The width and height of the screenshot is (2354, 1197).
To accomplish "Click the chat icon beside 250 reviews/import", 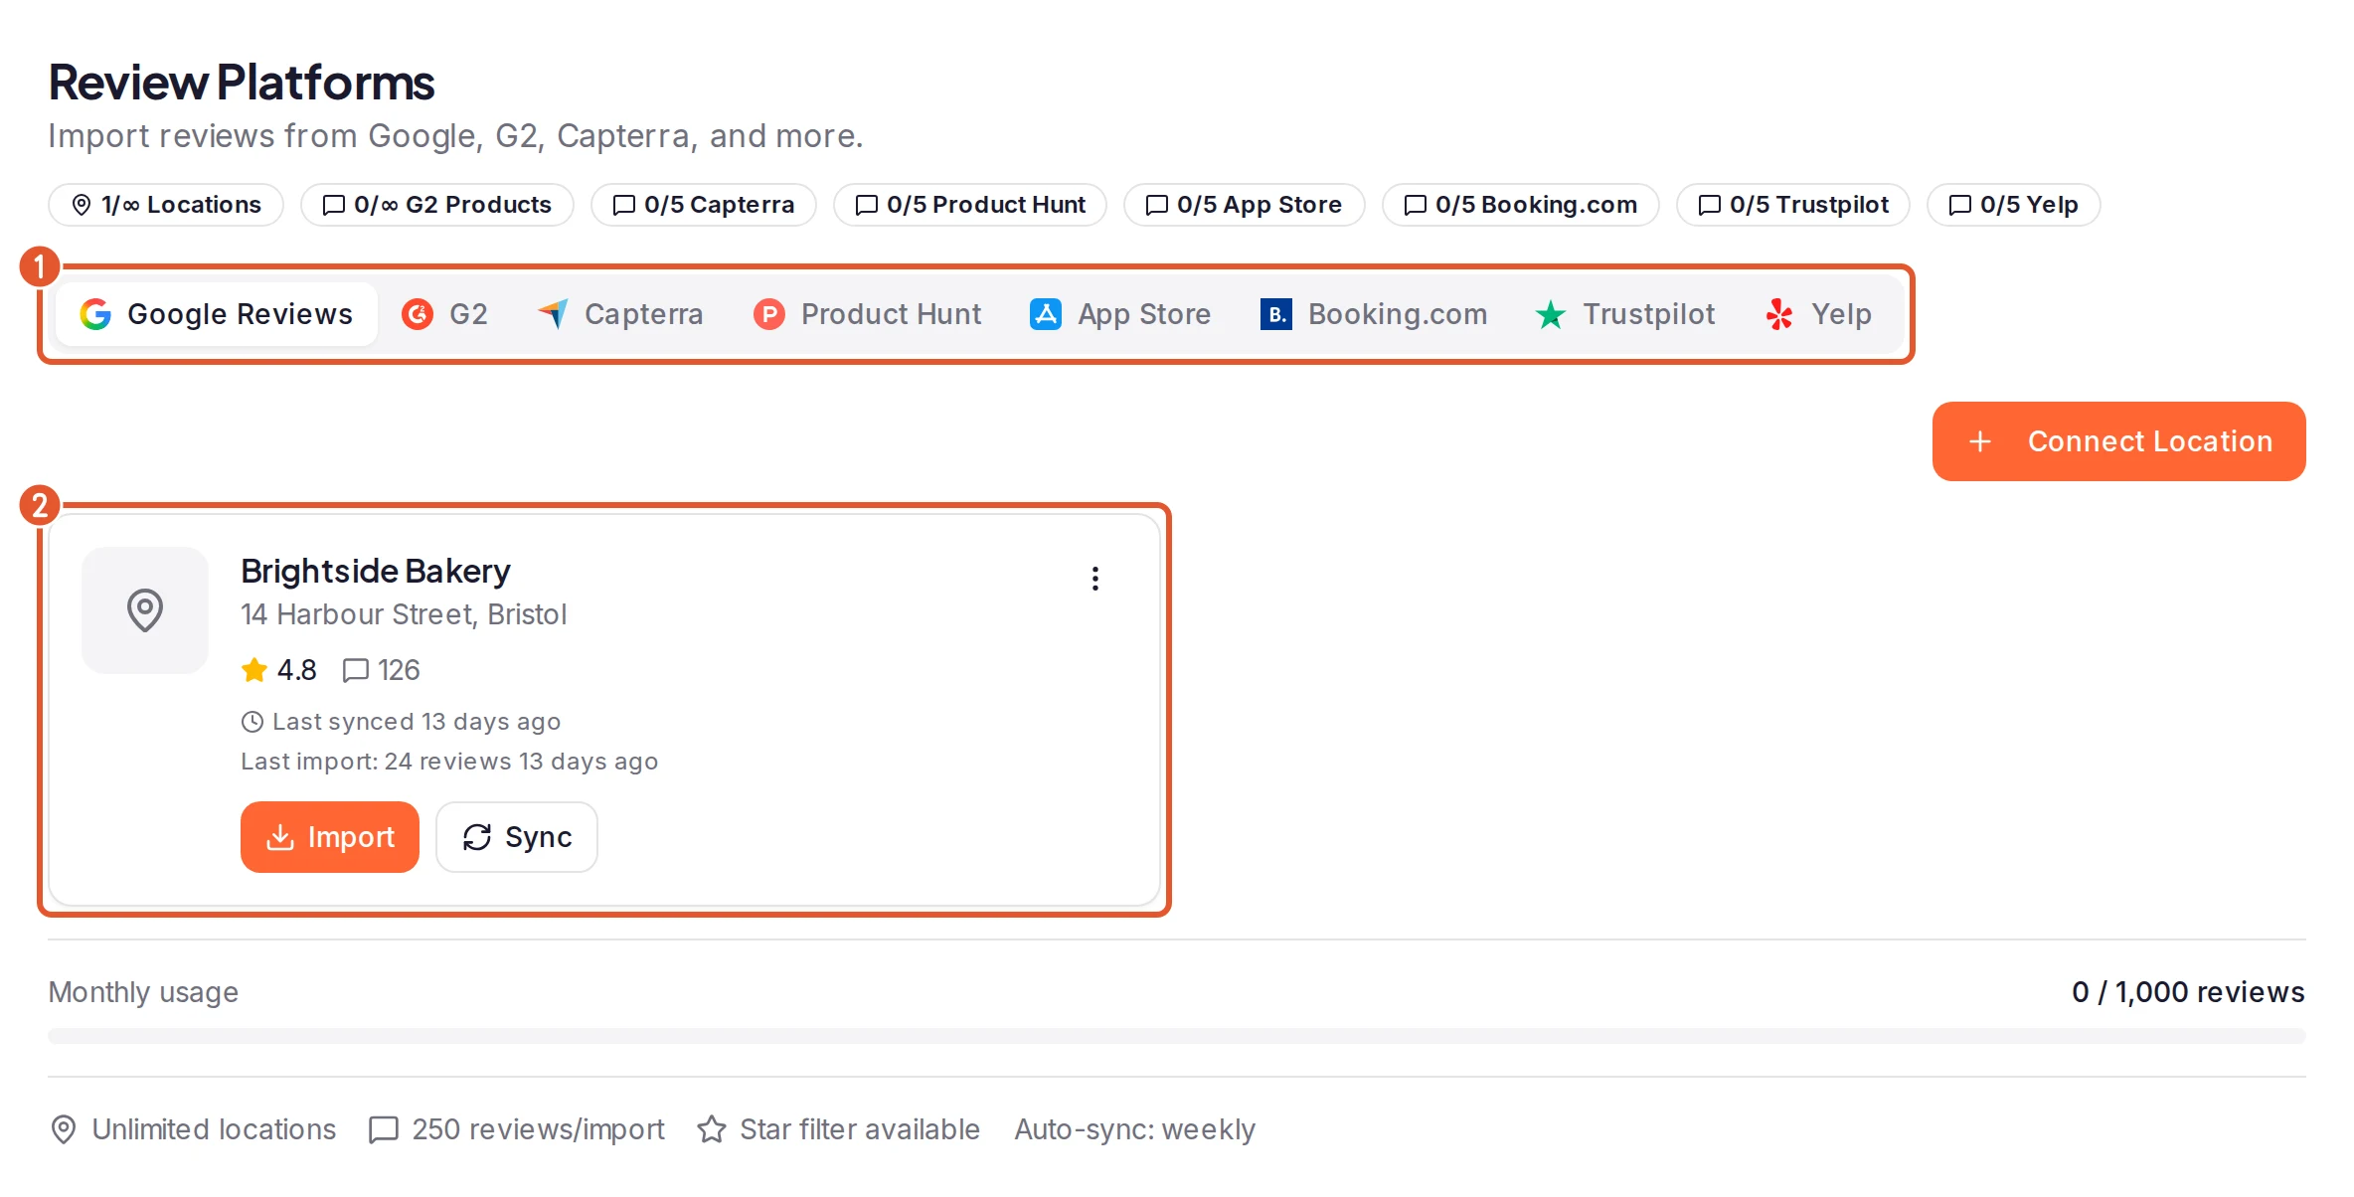I will pyautogui.click(x=384, y=1129).
